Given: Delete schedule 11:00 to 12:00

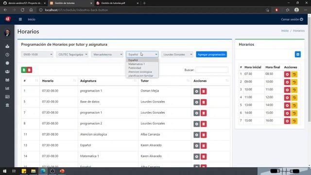Looking at the screenshot, I should pos(287,98).
